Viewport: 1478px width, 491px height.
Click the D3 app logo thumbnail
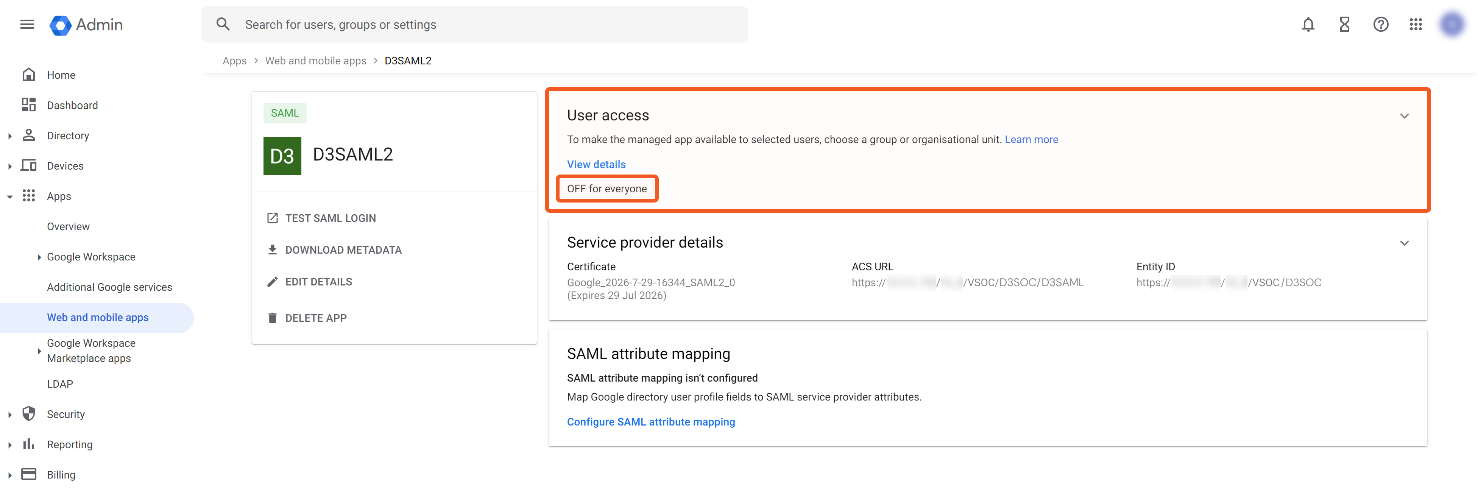(282, 156)
